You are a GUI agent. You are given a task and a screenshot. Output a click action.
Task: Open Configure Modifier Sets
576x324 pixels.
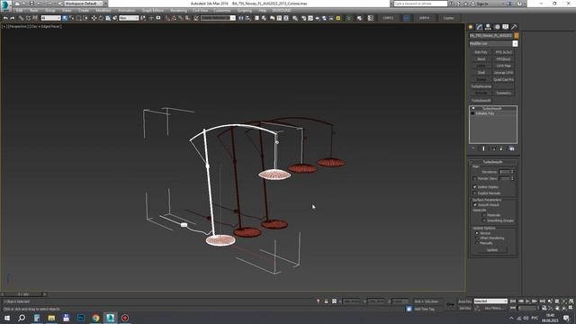coord(512,148)
